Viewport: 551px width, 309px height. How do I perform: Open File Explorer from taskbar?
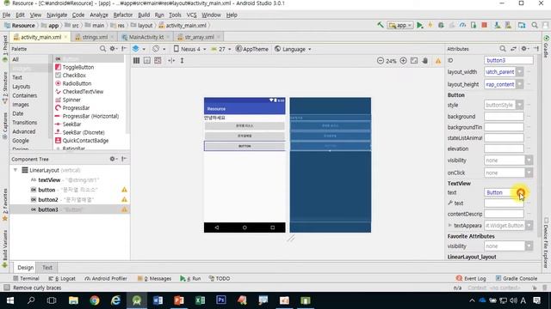[73, 300]
